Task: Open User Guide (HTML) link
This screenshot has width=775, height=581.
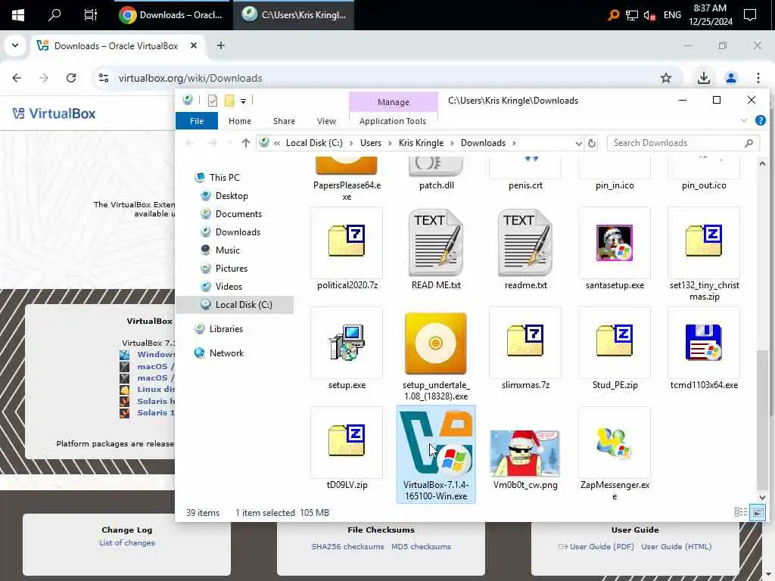Action: pyautogui.click(x=676, y=546)
